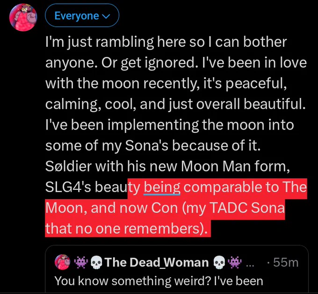The width and height of the screenshot is (318, 294).
Task: Click the chevron arrow beside Everyone
Action: tap(106, 16)
